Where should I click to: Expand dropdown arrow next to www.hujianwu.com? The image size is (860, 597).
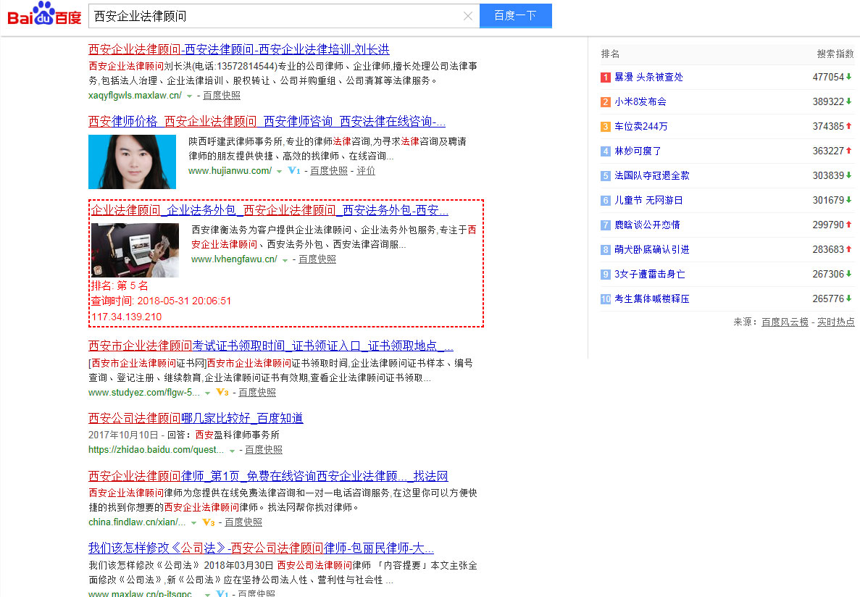[279, 172]
